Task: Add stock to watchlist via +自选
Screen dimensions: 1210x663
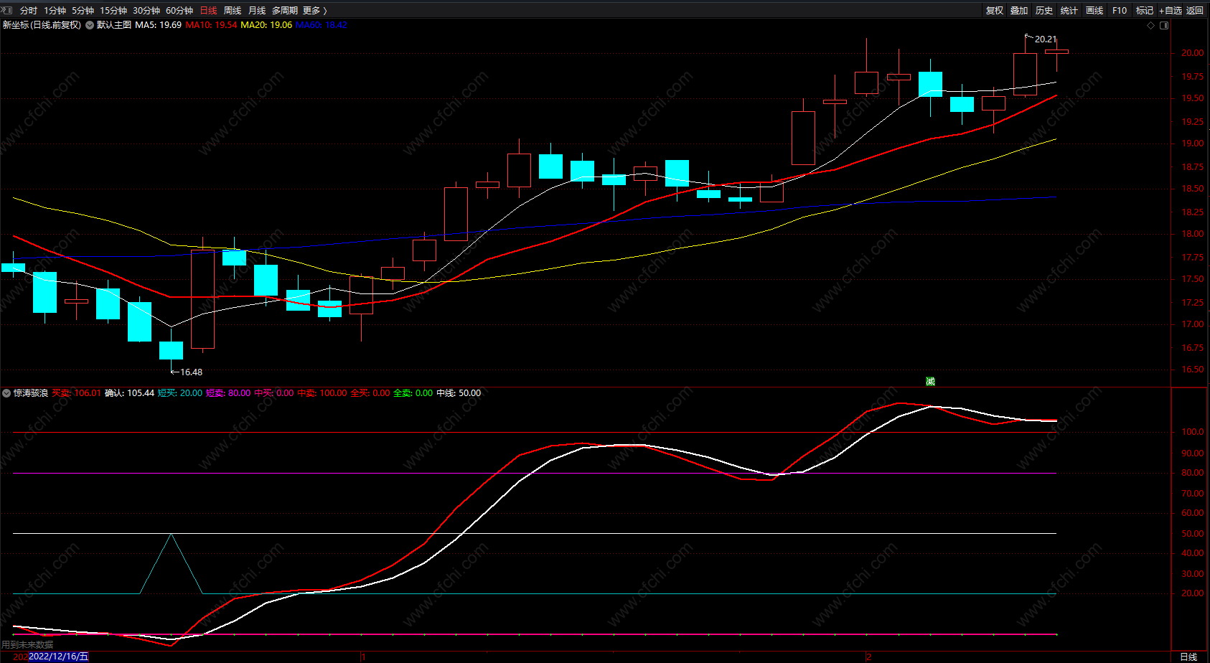Action: [1171, 11]
